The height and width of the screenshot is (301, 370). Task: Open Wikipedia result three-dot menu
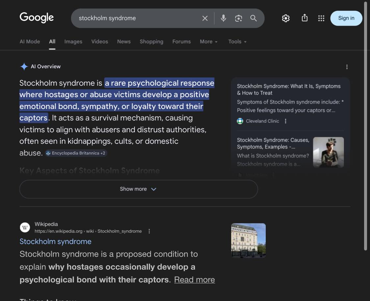[x=149, y=231]
